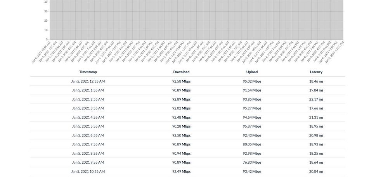Select the 90.89 Mbps download at 1:55 AM
Viewport: 388px width, 178px height.
[x=181, y=90]
